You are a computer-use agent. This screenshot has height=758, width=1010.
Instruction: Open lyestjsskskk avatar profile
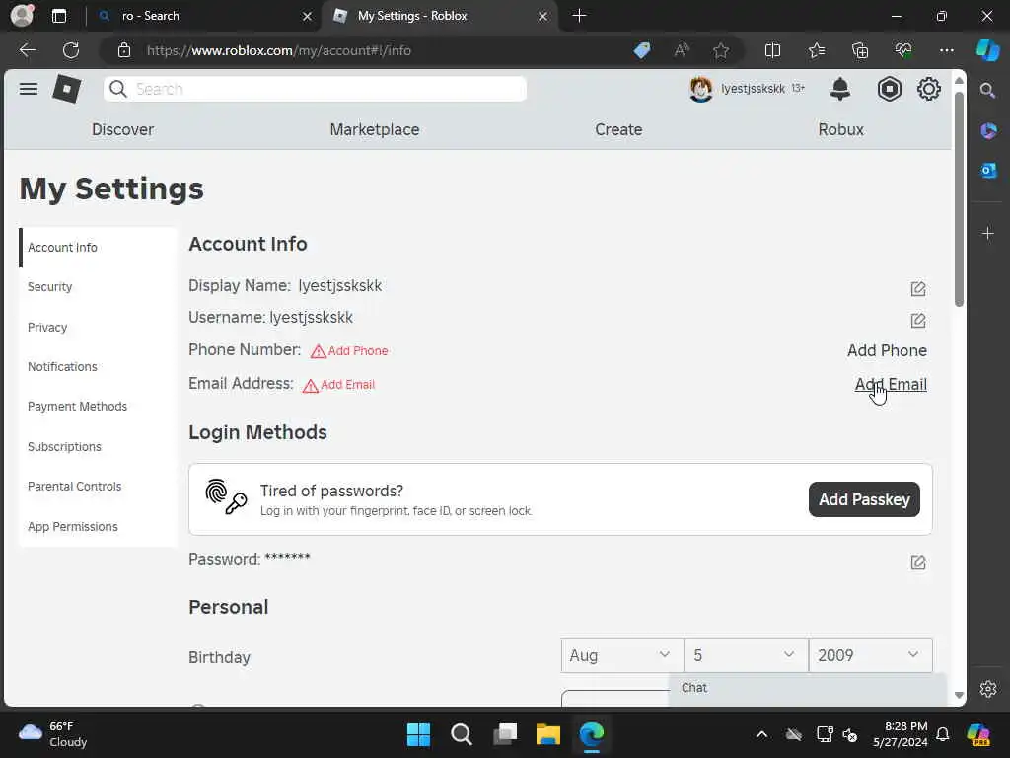point(701,89)
